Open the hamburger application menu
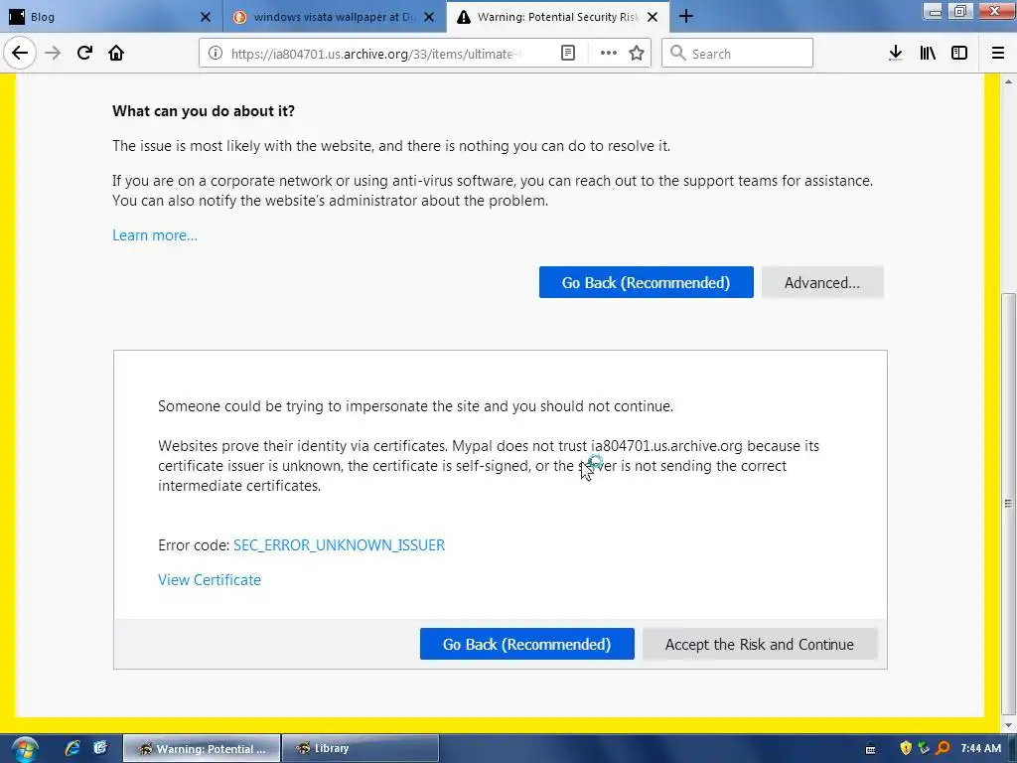Image resolution: width=1017 pixels, height=763 pixels. click(998, 54)
